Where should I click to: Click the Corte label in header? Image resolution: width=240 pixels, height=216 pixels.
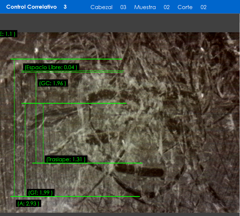pyautogui.click(x=185, y=7)
